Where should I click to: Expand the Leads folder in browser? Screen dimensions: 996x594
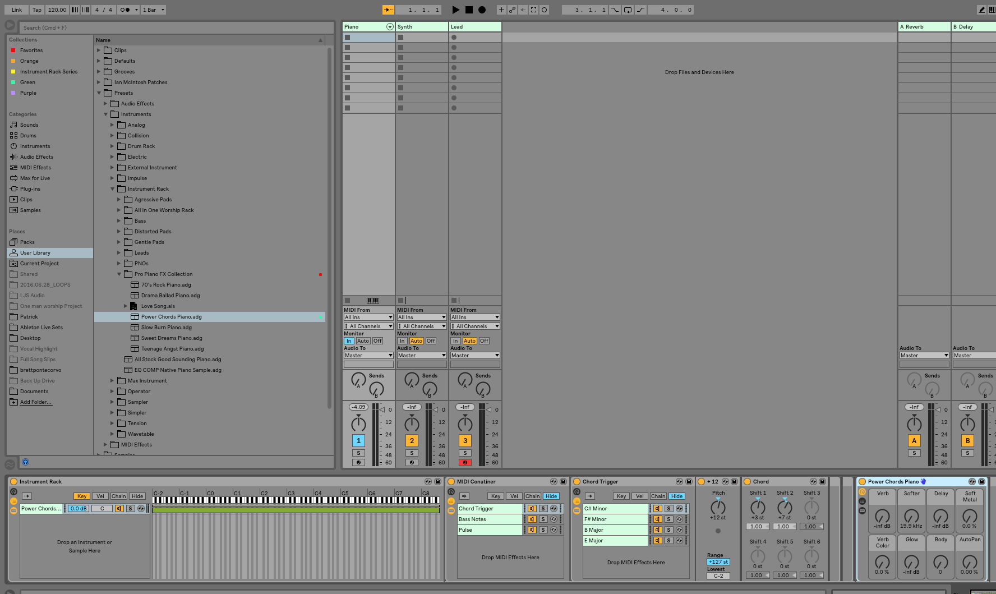[x=119, y=253]
